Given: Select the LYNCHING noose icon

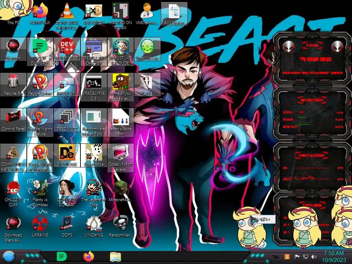Looking at the screenshot, I should 93,226.
